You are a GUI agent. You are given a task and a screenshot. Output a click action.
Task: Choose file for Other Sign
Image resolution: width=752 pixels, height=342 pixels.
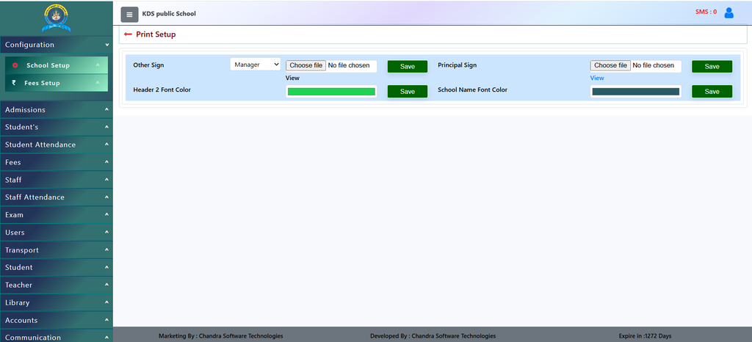306,65
